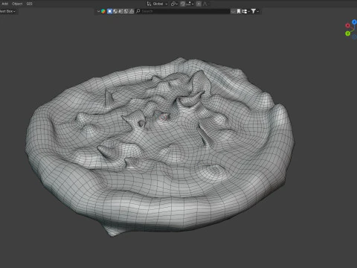
Task: Open the transform pivot point dropdown
Action: click(174, 4)
